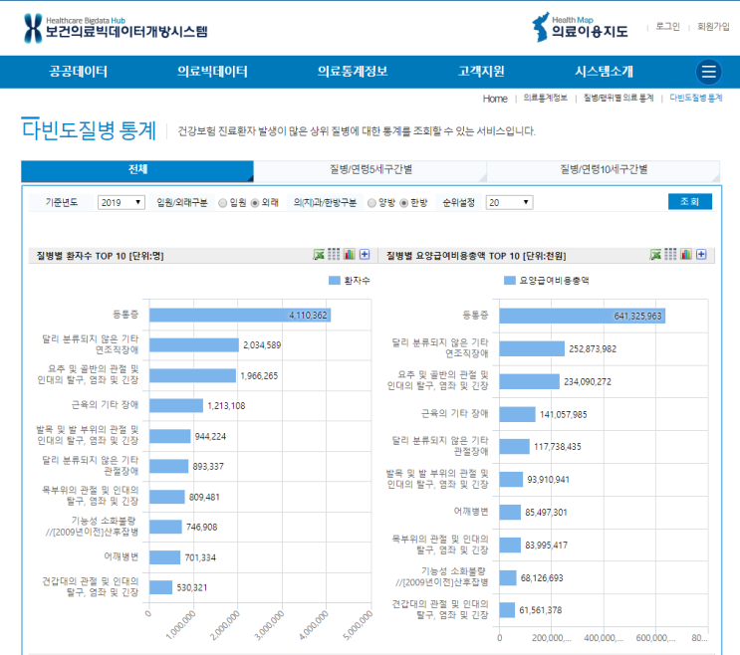Open 다빈도질병 통계 breadcrumb link
The image size is (740, 655).
click(695, 98)
